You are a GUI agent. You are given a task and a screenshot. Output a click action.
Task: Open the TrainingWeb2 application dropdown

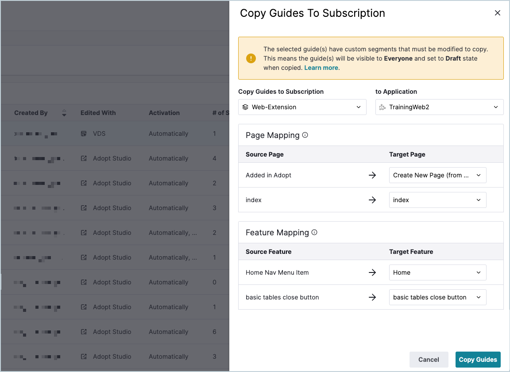[439, 107]
